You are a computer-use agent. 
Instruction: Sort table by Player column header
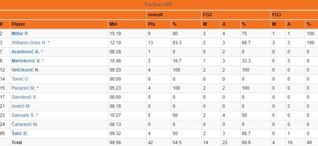pos(18,24)
